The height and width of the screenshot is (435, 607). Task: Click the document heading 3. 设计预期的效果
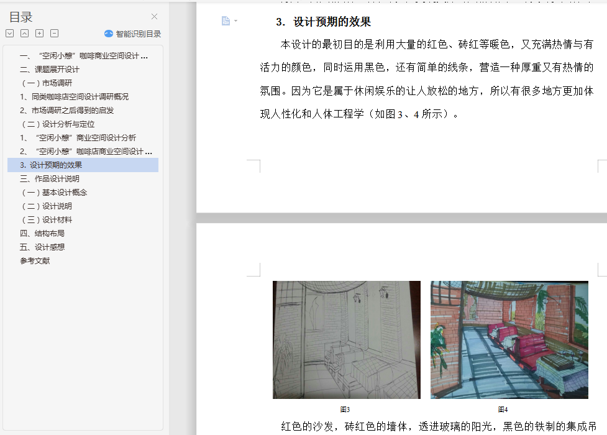coord(323,22)
